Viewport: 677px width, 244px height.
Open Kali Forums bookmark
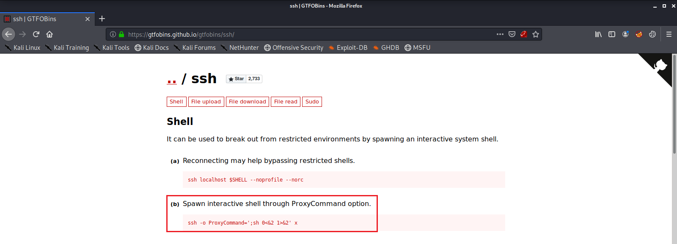[195, 48]
